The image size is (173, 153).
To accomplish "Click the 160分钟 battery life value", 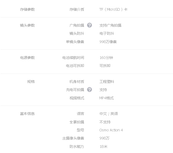I will pos(106,58).
